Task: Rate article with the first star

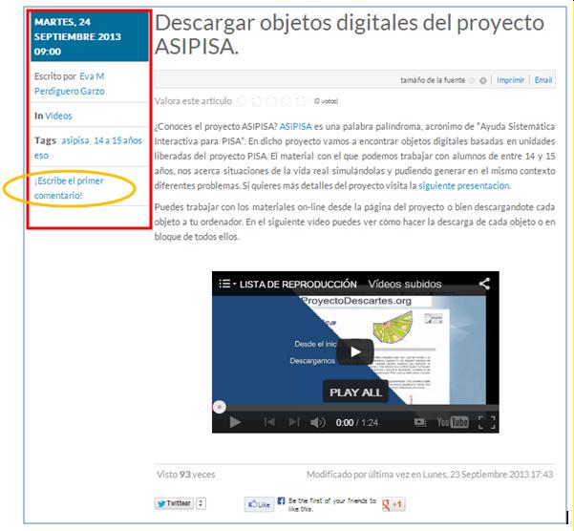Action: click(x=242, y=100)
